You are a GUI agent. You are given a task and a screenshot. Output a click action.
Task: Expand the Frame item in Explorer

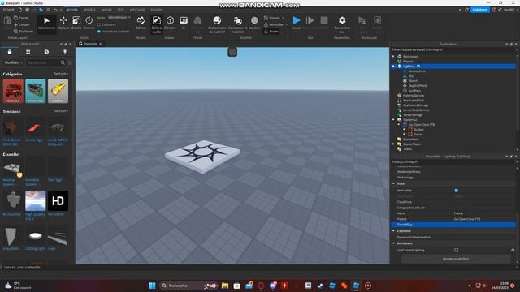(405, 135)
